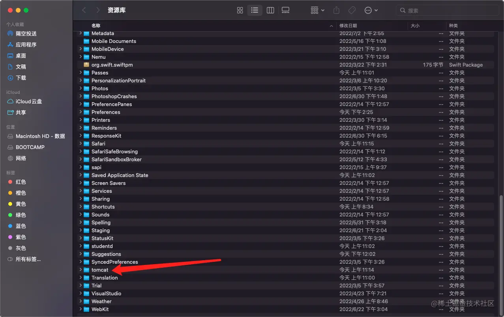Select the Mobile Documents folder row

click(x=286, y=41)
